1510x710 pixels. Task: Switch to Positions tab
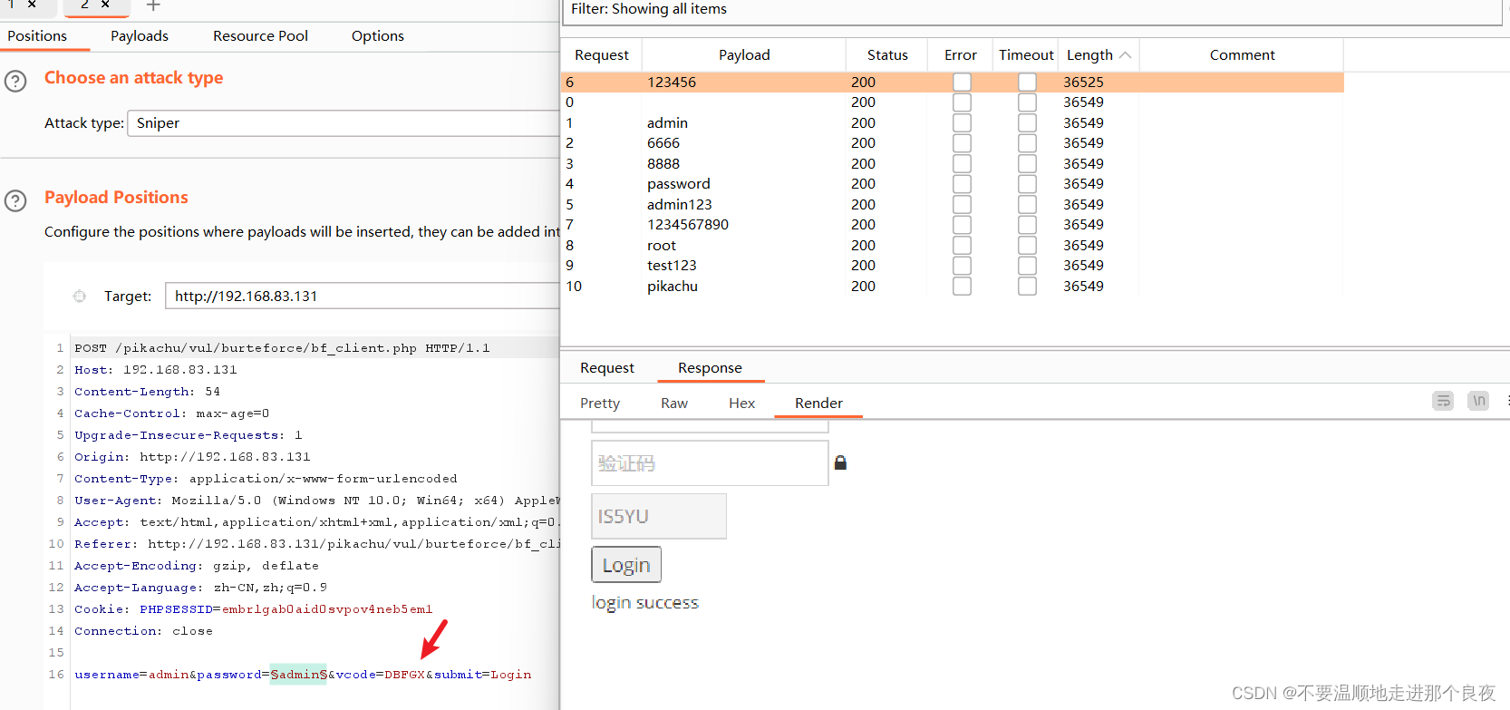coord(37,36)
